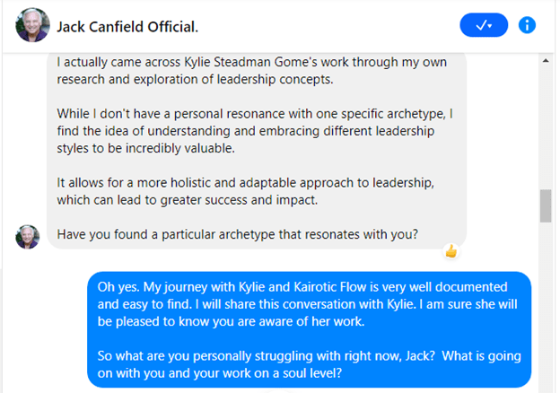The image size is (560, 393).
Task: Click the scrollbar down arrow
Action: 546,385
